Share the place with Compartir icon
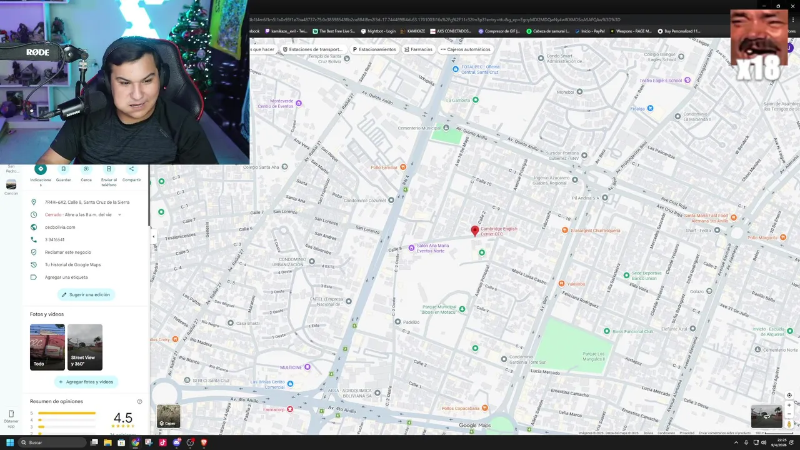The height and width of the screenshot is (450, 800). point(131,169)
